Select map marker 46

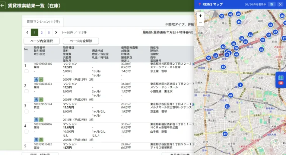point(231,14)
